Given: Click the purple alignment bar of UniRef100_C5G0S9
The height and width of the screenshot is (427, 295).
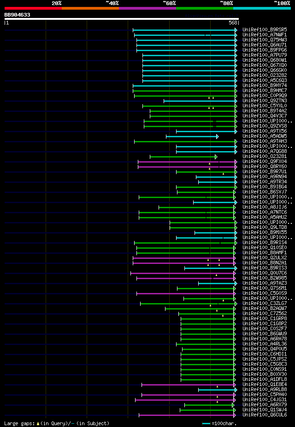Looking at the screenshot, I should pos(185,293).
